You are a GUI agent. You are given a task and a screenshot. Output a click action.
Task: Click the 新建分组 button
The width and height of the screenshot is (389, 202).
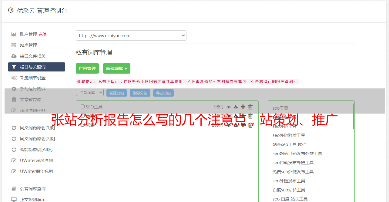(117, 93)
